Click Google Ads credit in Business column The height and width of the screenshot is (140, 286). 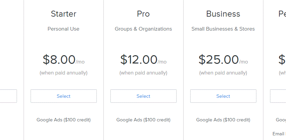point(223,120)
